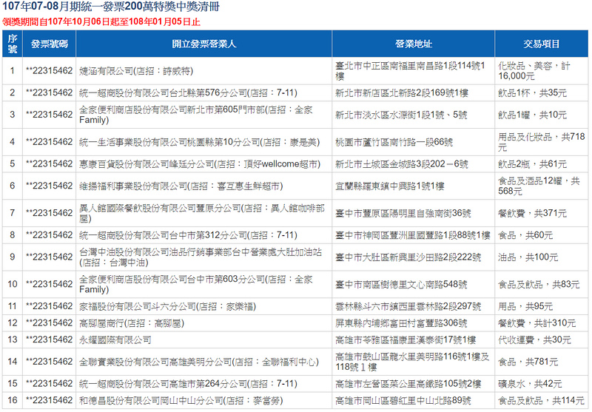The width and height of the screenshot is (592, 412).
Task: Click address 雲林縣斗六市鎮西里雲林路2段297號
Action: pos(414,306)
